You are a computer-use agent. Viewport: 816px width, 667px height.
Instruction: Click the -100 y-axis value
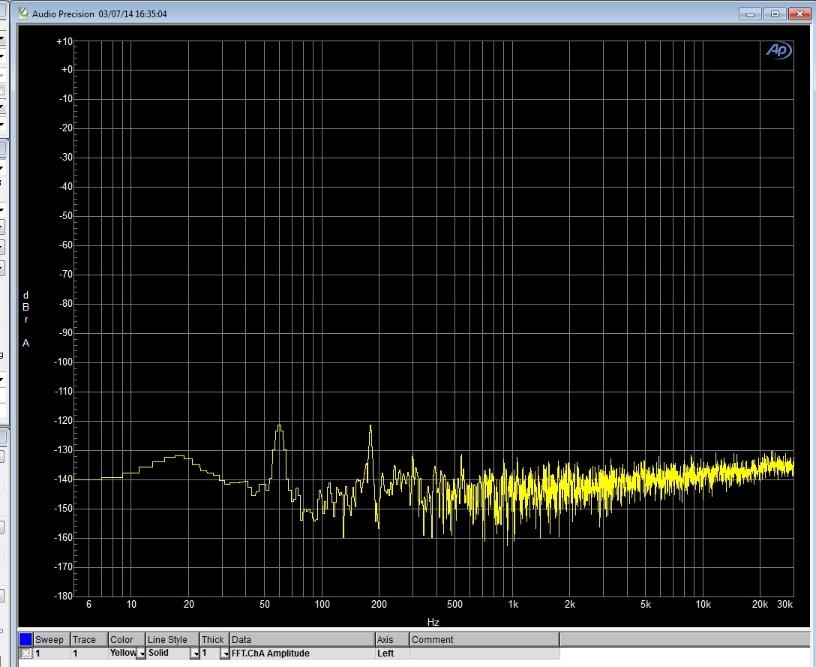click(x=64, y=362)
